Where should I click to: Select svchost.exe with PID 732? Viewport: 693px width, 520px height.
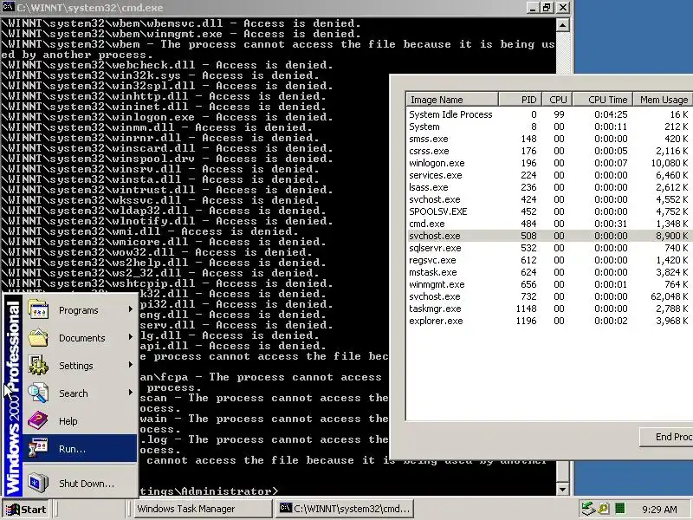click(x=549, y=296)
